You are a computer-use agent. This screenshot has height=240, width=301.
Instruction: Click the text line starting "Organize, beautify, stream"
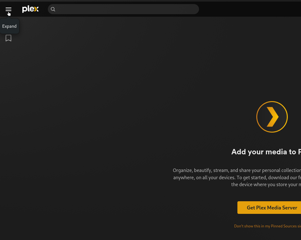pos(236,170)
